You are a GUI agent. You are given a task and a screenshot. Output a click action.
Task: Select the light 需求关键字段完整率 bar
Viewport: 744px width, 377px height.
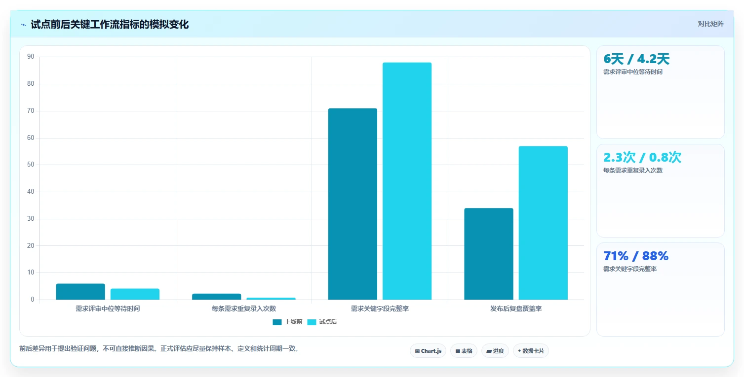[407, 181]
